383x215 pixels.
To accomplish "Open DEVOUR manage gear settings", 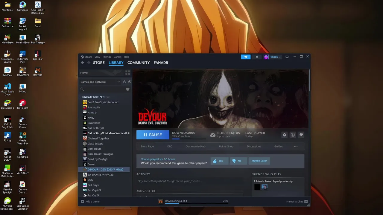I will pos(284,135).
